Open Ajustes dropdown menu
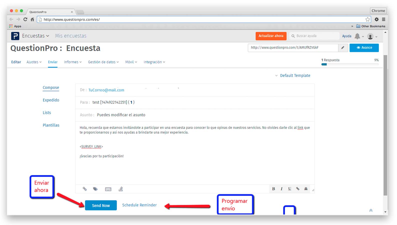Viewport: 397px width, 225px height. 34,62
